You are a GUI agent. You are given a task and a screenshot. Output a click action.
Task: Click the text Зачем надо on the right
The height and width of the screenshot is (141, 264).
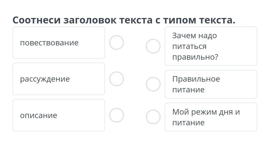click(194, 35)
